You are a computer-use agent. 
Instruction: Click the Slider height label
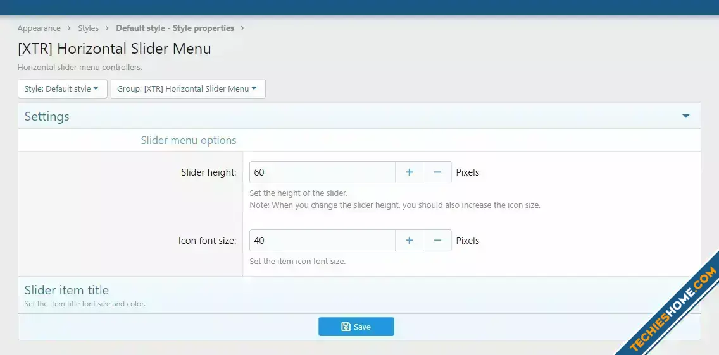click(x=208, y=172)
